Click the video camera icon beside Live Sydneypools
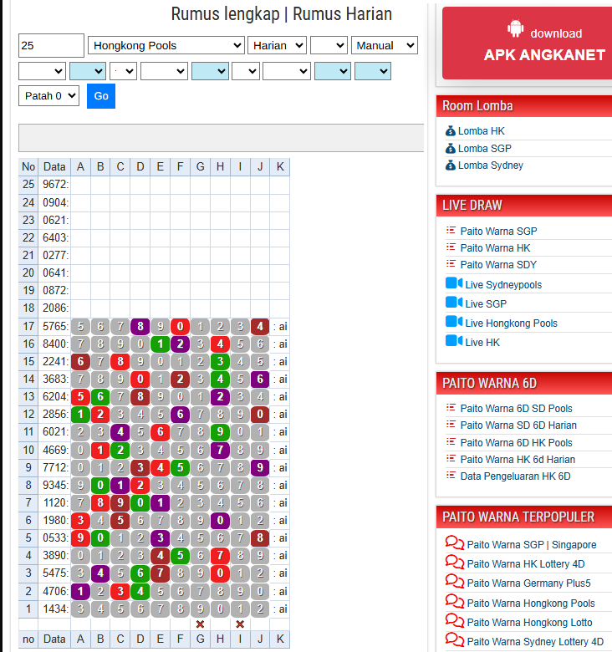Screen dimensions: 612x652 454,283
